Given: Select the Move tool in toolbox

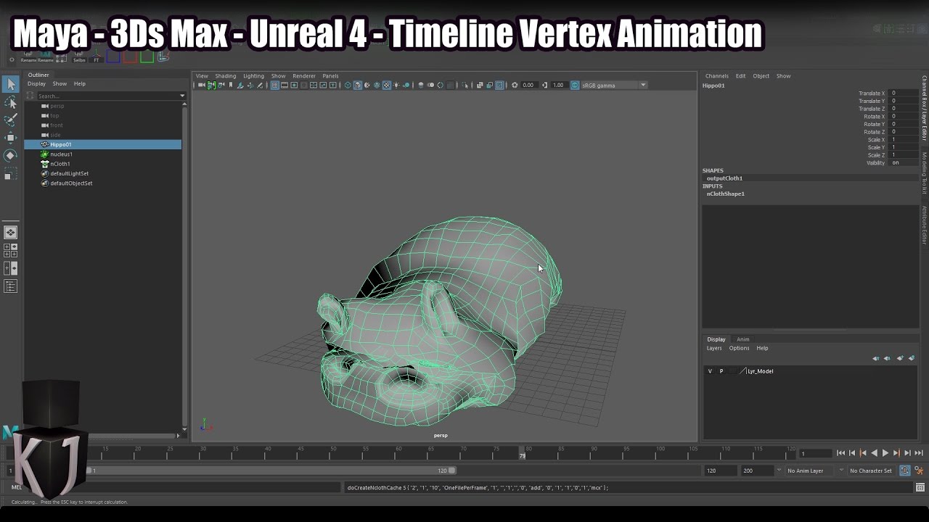Looking at the screenshot, I should tap(10, 137).
